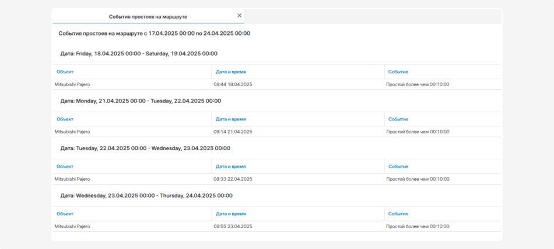
Task: Click Дата и время header under Tuesday 22.04.2025
Action: pos(230,166)
